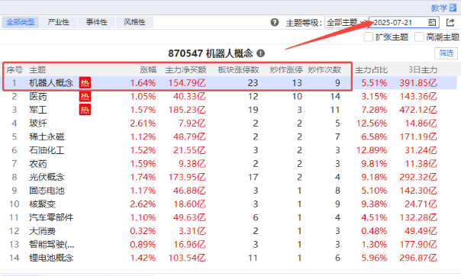The width and height of the screenshot is (461, 276).
Task: Sort by 主力净买额 column header
Action: pyautogui.click(x=185, y=70)
